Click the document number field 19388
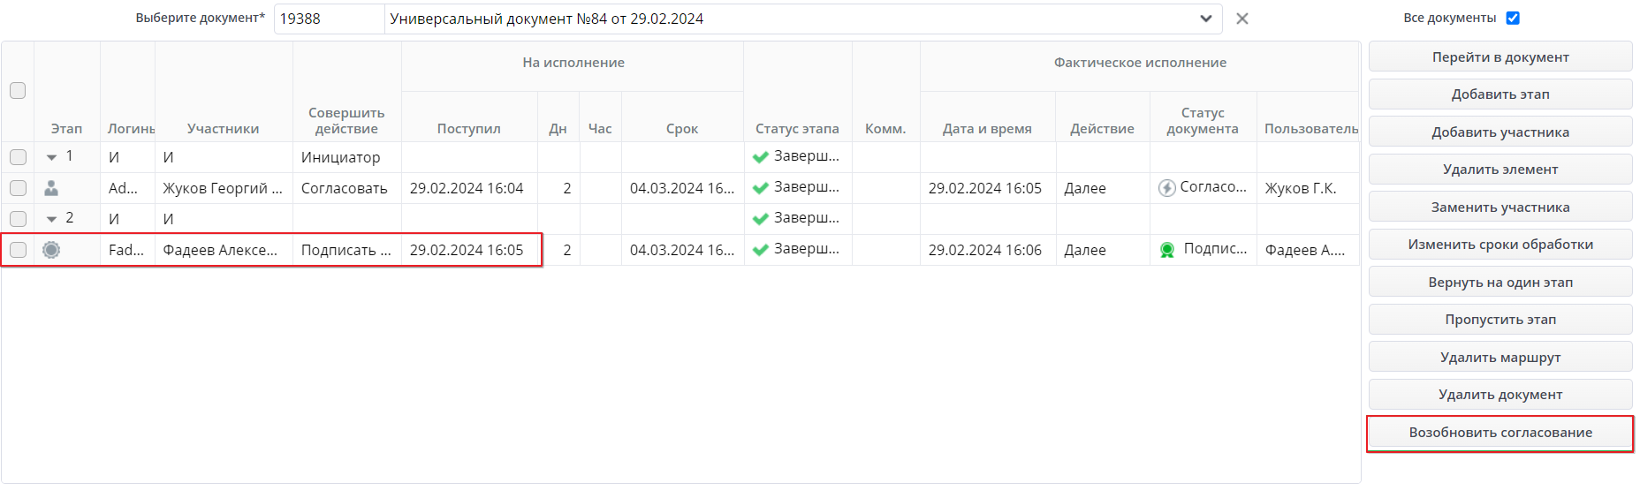 pos(329,19)
